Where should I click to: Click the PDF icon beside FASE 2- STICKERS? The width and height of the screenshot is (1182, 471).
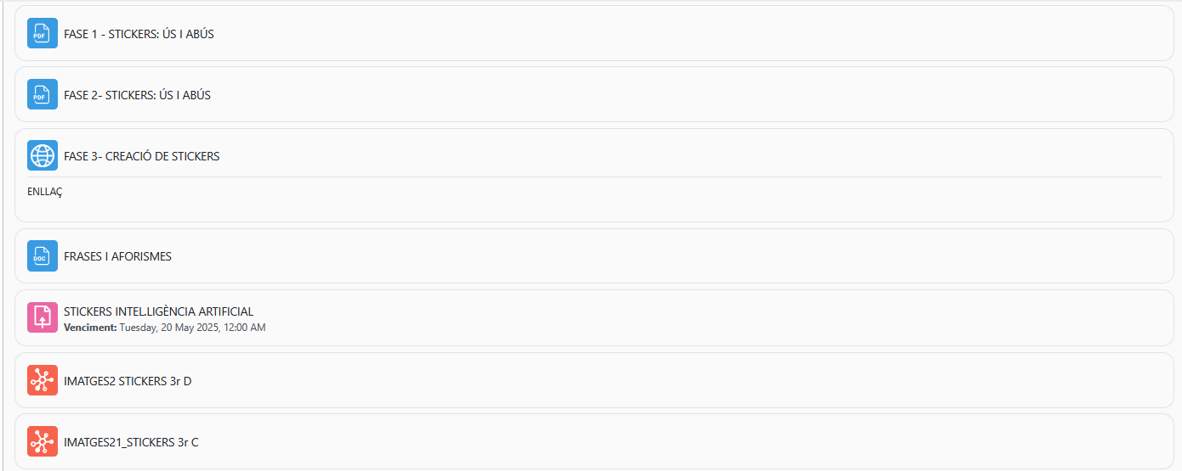43,95
